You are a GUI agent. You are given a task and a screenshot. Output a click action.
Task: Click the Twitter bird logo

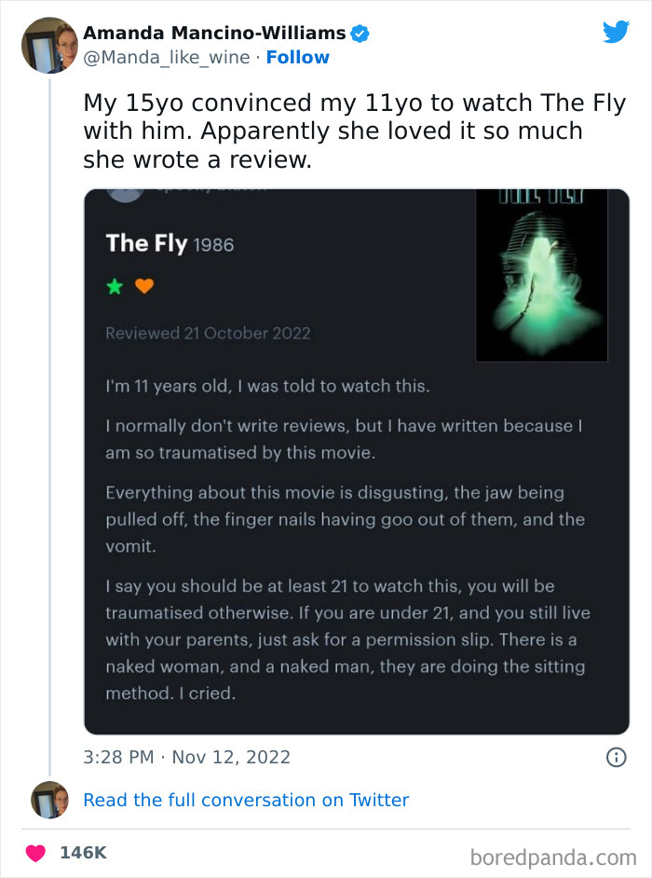tap(617, 32)
